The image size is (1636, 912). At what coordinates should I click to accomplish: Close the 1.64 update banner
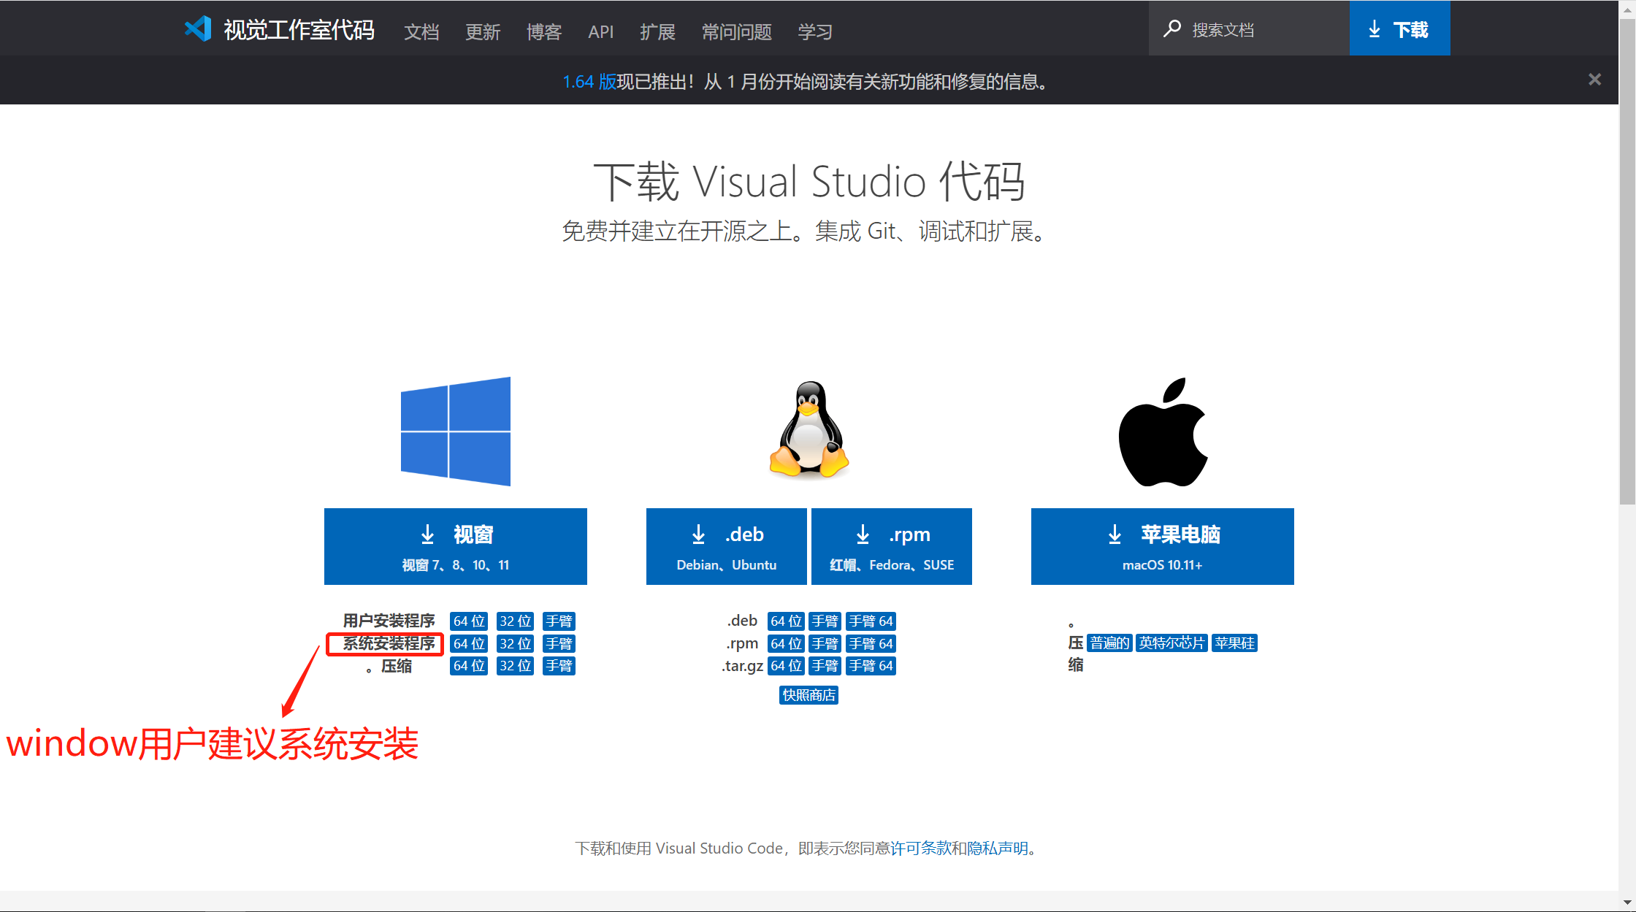[1594, 80]
